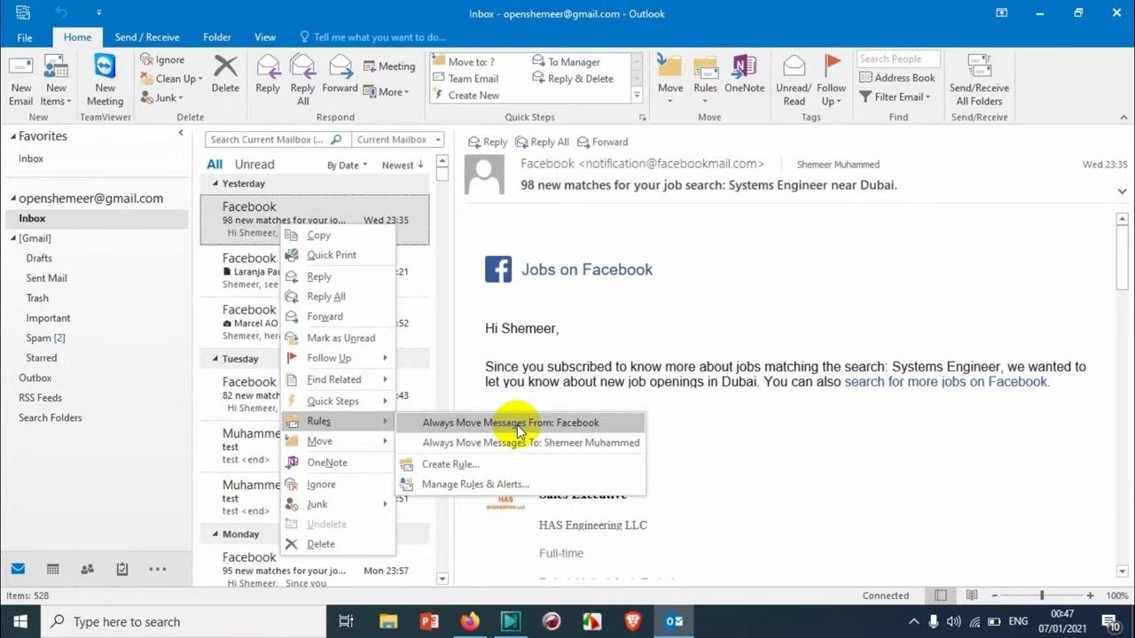Open the Follow Up dropdown in ribbon

point(831,80)
